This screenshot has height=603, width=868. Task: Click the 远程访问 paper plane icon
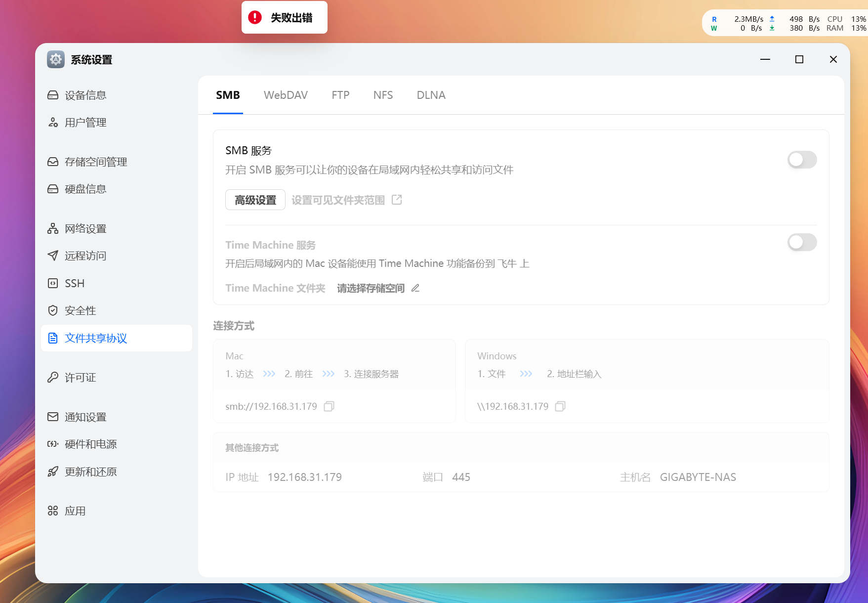[53, 256]
